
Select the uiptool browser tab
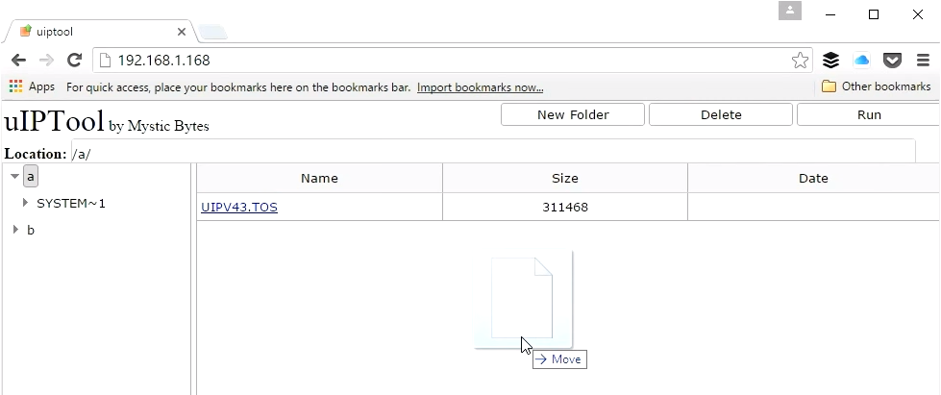coord(100,32)
